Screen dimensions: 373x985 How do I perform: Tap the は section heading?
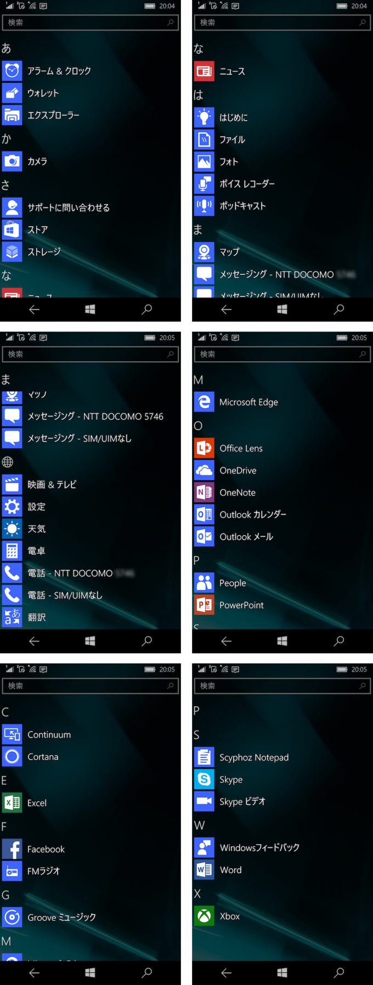point(199,94)
